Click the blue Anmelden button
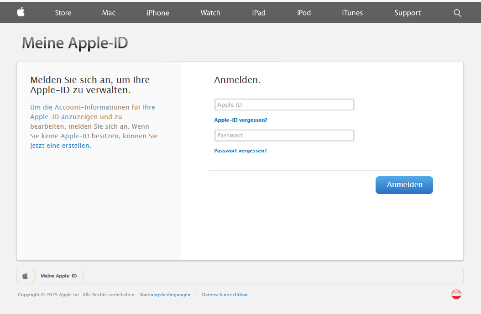This screenshot has width=481, height=314. (404, 185)
